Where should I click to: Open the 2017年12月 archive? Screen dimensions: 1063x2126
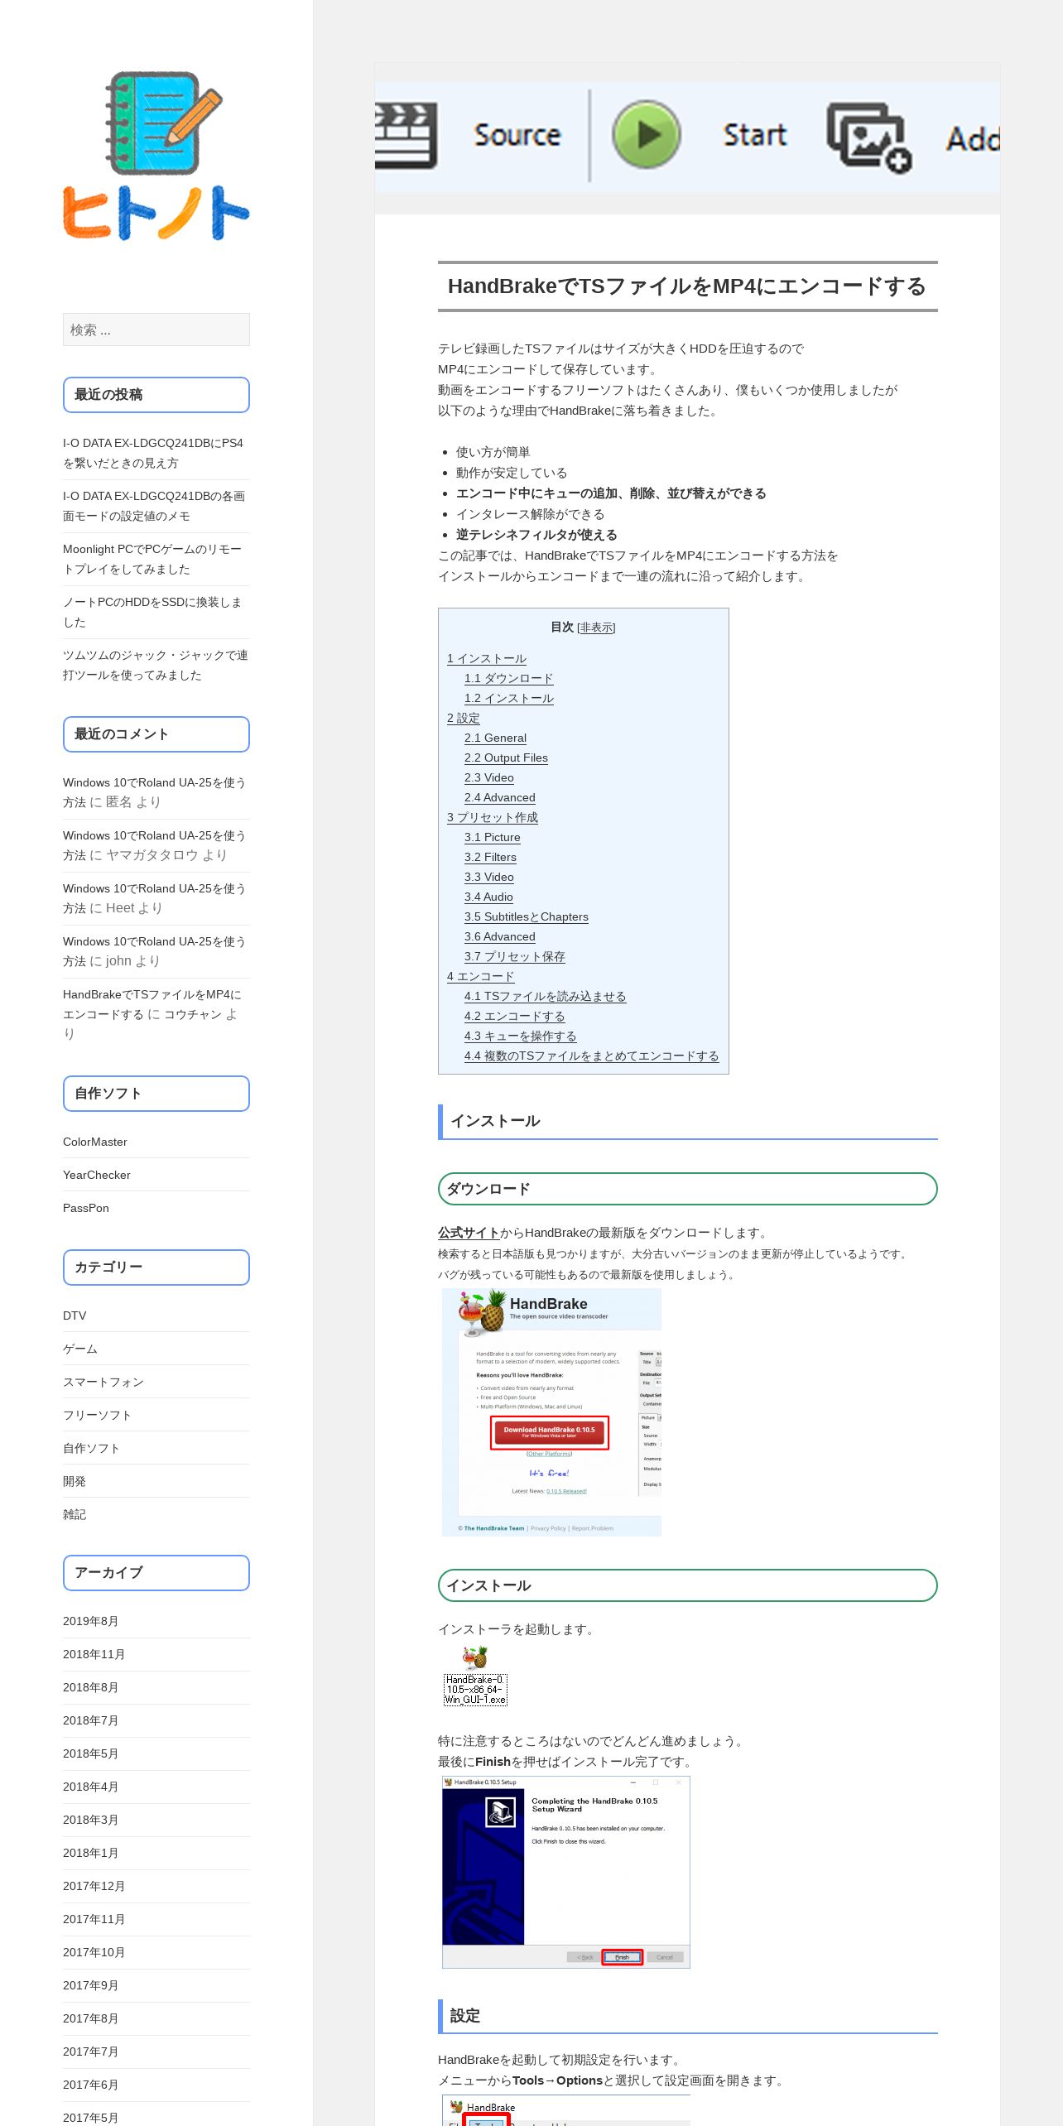(x=94, y=1886)
